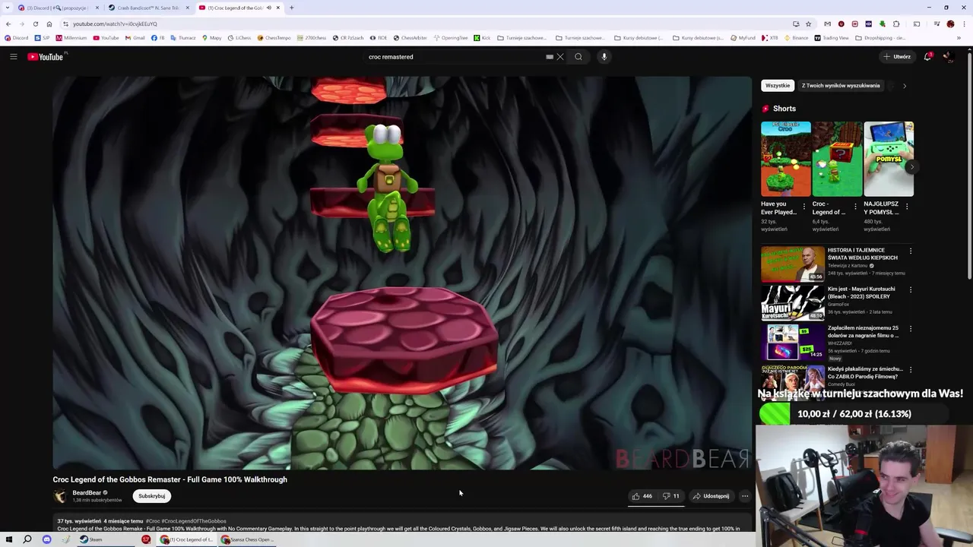Screen dimensions: 973x547
Task: Open a new browser tab
Action: tap(292, 8)
